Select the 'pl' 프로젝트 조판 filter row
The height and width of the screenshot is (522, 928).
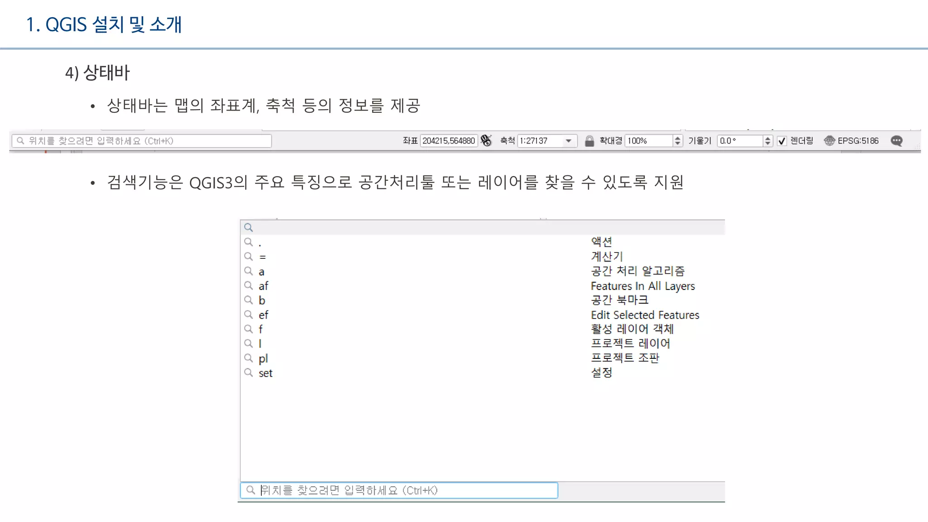tap(483, 358)
